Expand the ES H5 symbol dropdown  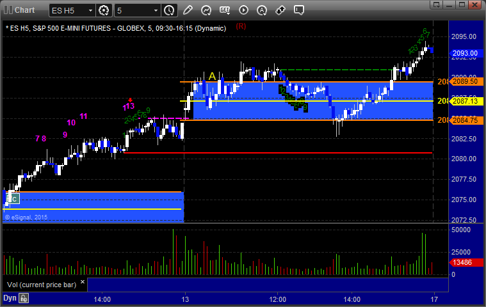pos(90,10)
